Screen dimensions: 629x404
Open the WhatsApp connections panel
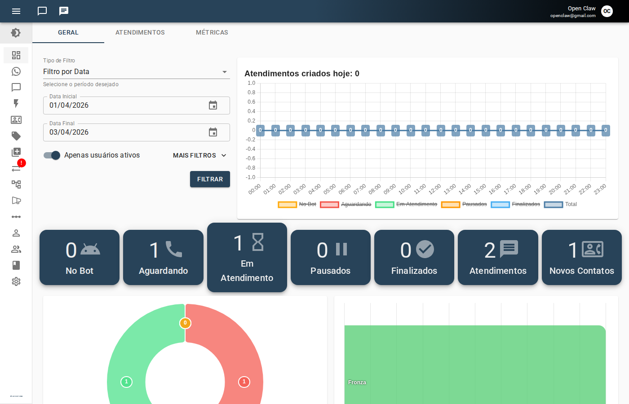pos(16,71)
